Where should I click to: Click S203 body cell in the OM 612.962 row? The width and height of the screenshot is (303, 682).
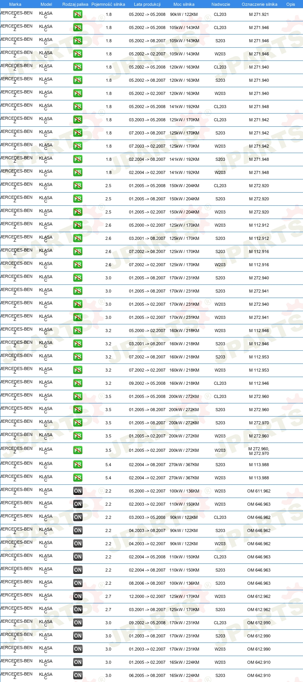pyautogui.click(x=220, y=610)
